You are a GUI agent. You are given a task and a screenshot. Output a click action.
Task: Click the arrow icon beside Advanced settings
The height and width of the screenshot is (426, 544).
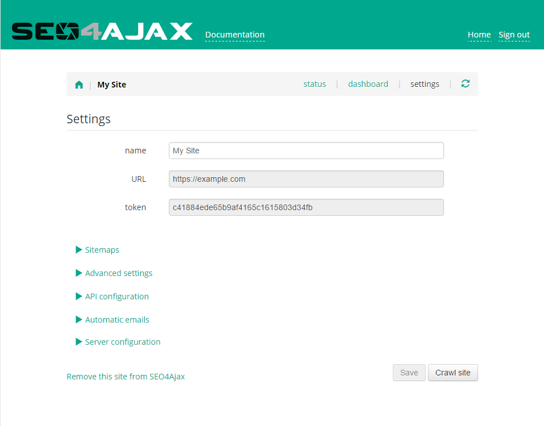tap(78, 273)
